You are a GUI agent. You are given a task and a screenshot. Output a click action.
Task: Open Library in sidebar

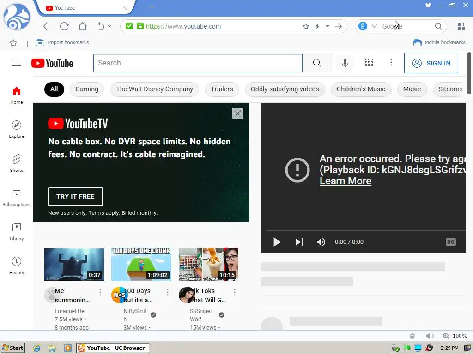pos(17,232)
